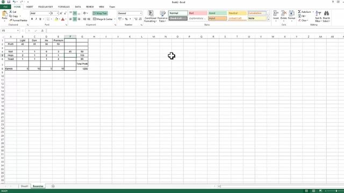Switch to the FORMULAS tab
The height and width of the screenshot is (193, 344).
64,7
